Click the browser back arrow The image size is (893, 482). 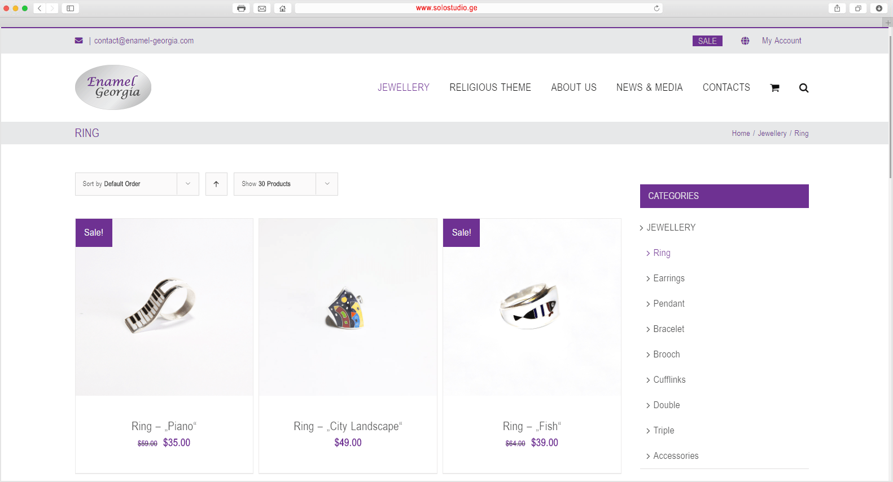tap(40, 8)
